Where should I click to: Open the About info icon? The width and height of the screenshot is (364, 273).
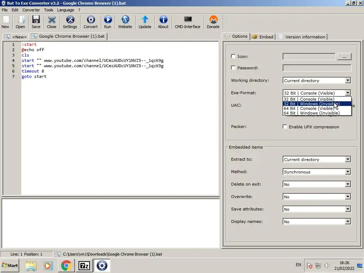click(163, 20)
